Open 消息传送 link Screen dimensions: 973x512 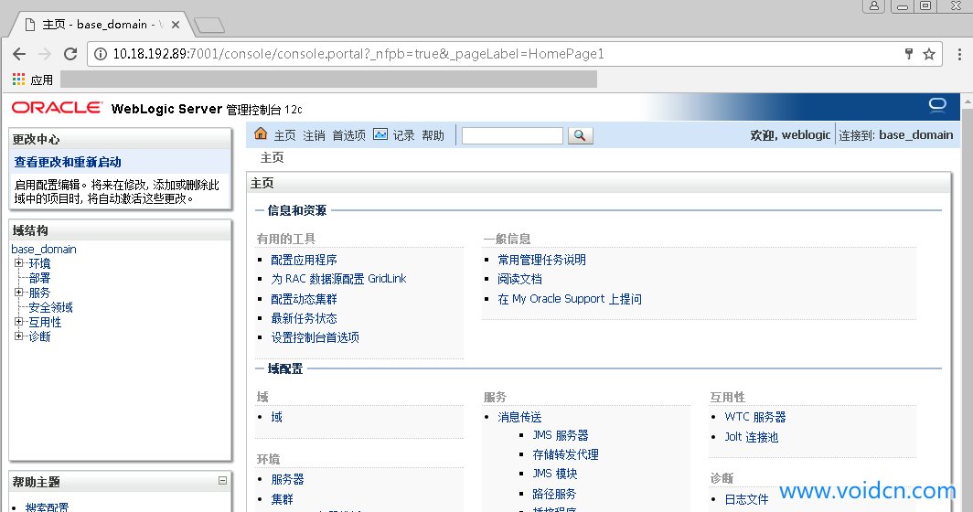[x=520, y=417]
